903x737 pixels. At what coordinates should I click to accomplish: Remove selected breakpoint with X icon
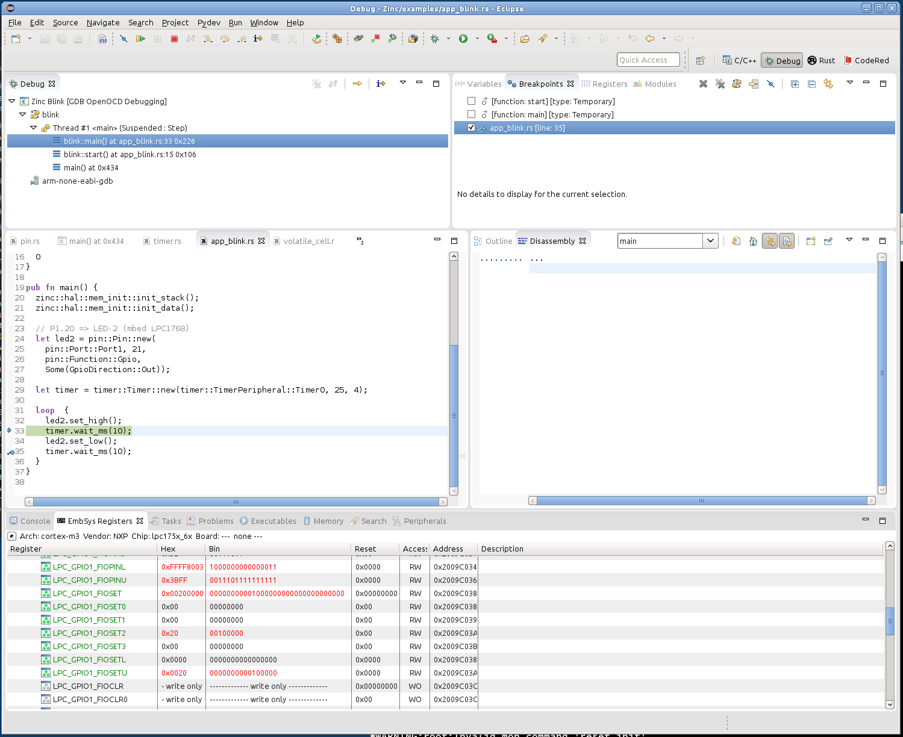pyautogui.click(x=703, y=84)
